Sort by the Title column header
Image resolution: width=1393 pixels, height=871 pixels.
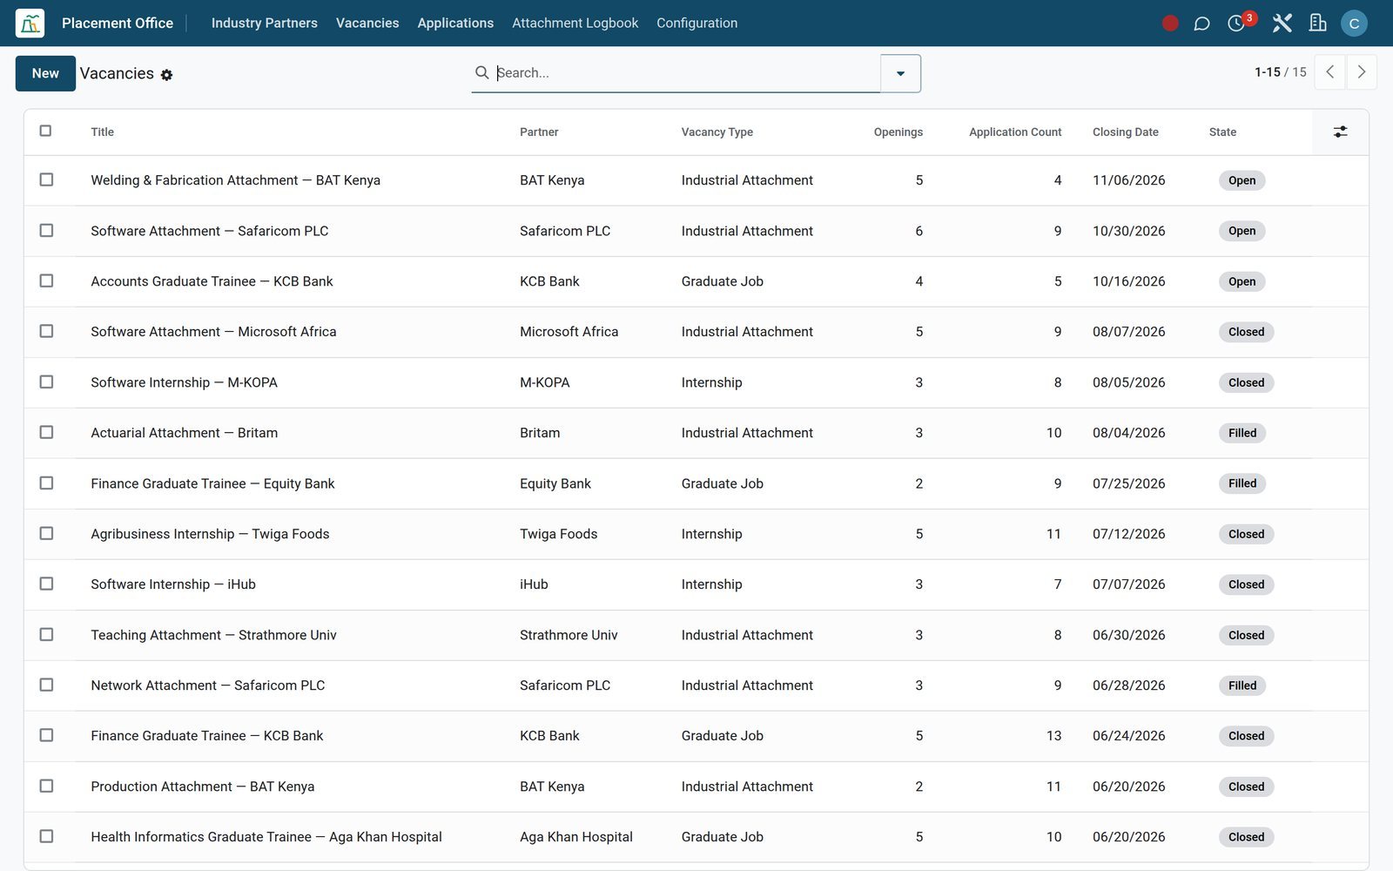pyautogui.click(x=103, y=132)
